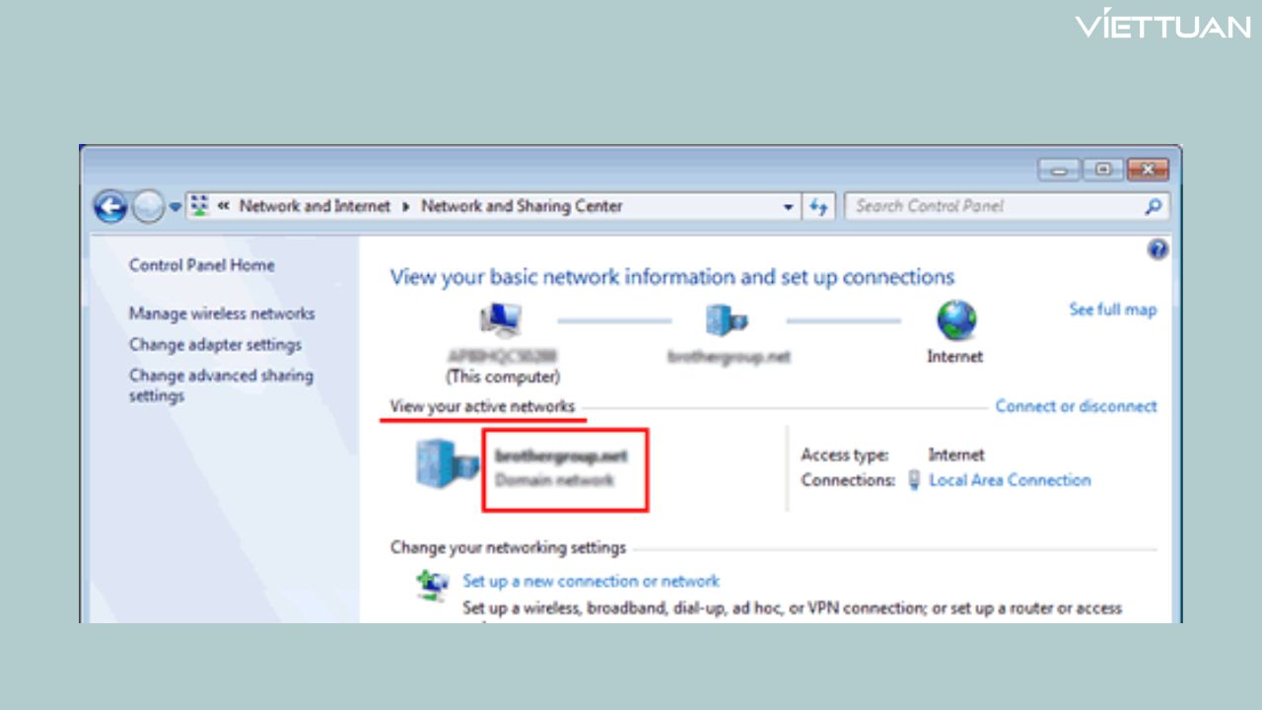Click the search magnifier icon
This screenshot has width=1262, height=710.
click(1153, 207)
